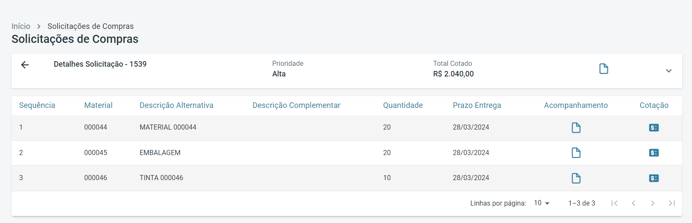Sort by the Quantidade column header
The image size is (692, 223).
point(403,105)
